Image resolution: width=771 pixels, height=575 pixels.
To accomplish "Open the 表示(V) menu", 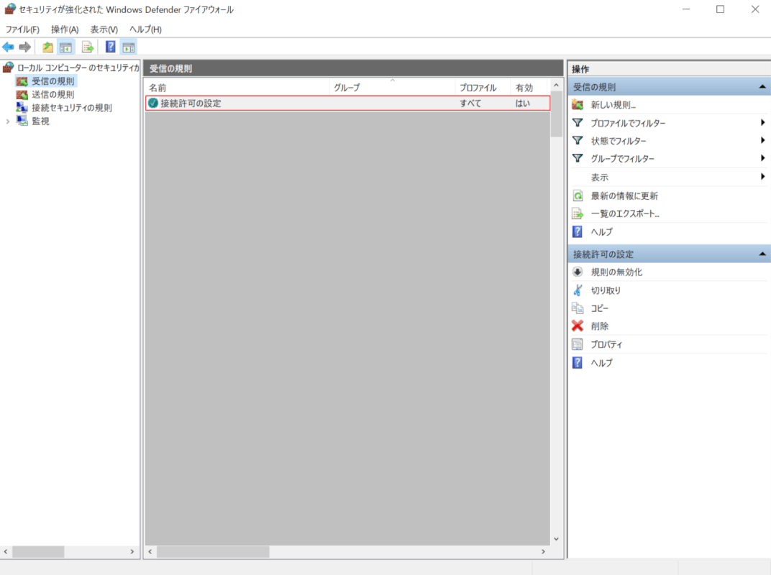I will (x=104, y=29).
